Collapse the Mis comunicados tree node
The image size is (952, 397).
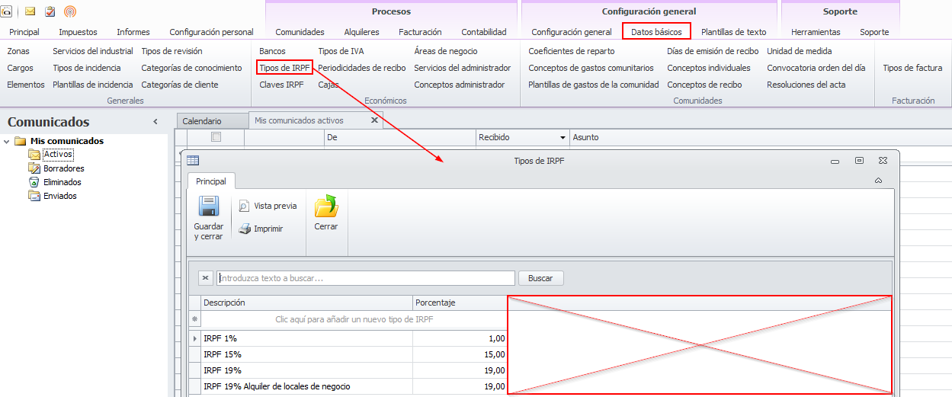[6, 141]
